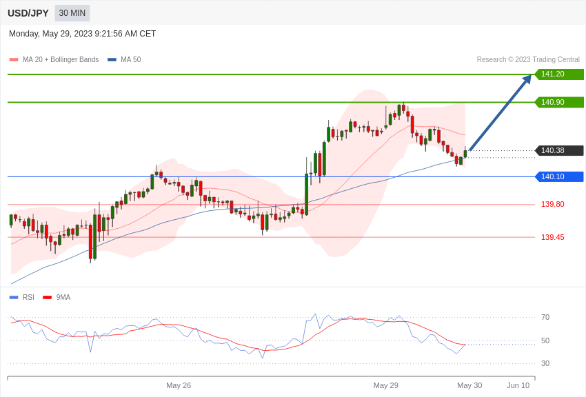Click the RSI 50 axis value
This screenshot has height=397, width=586.
point(545,340)
